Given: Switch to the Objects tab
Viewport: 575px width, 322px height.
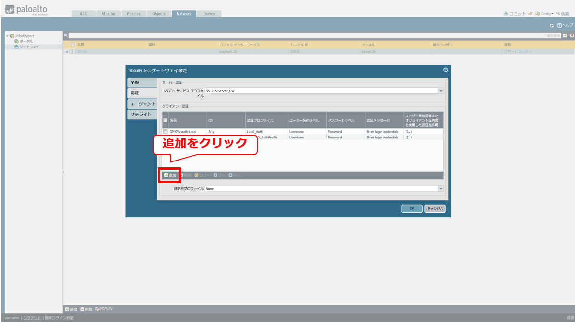Looking at the screenshot, I should click(x=159, y=14).
